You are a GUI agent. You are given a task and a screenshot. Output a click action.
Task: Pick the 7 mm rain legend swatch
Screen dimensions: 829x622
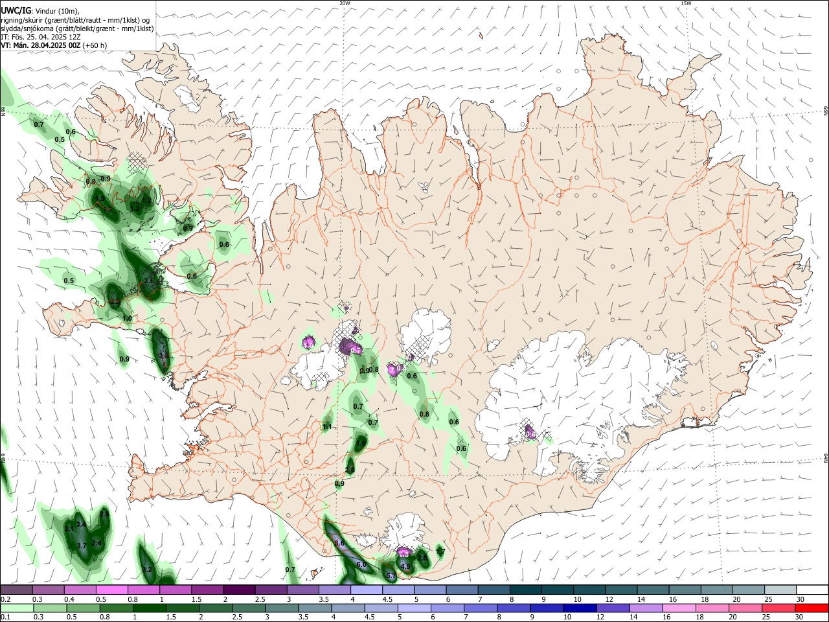tap(481, 608)
